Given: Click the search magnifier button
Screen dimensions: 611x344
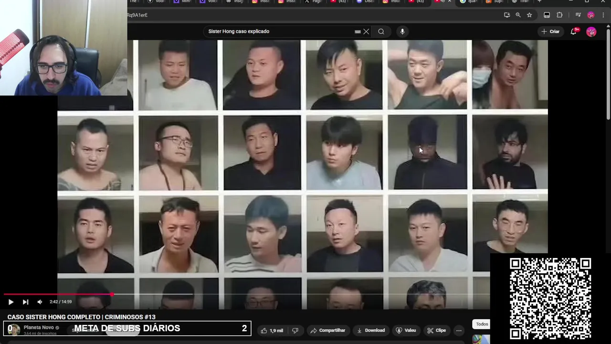Looking at the screenshot, I should pyautogui.click(x=381, y=32).
